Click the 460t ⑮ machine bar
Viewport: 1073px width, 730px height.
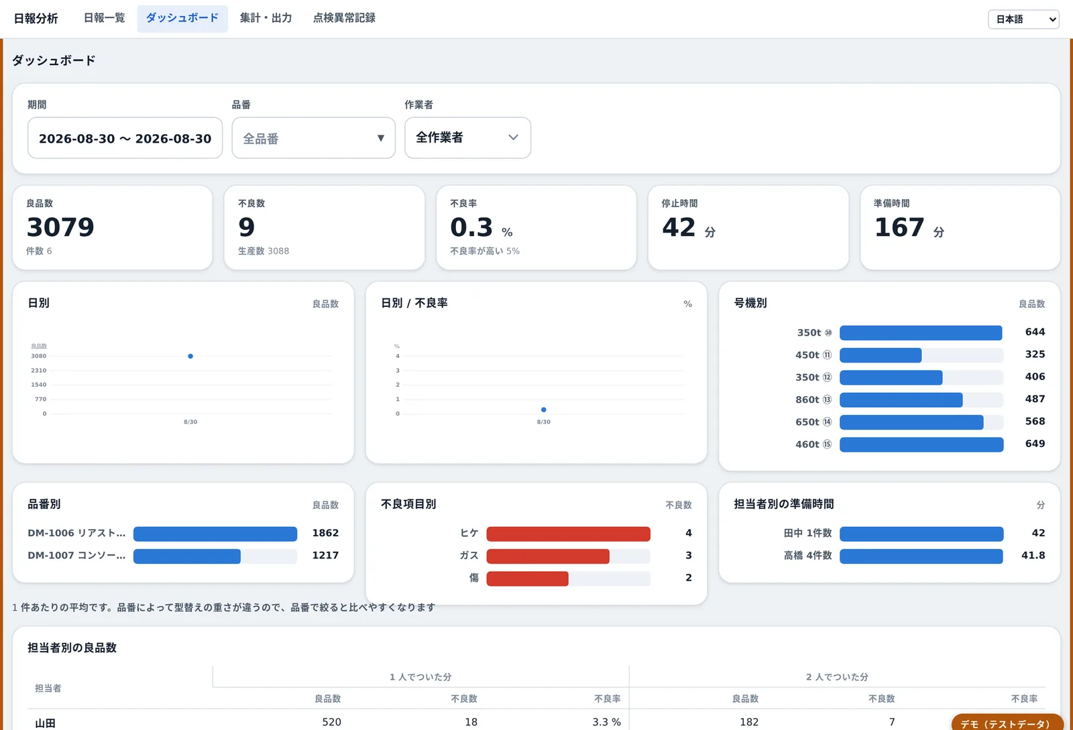tap(921, 444)
